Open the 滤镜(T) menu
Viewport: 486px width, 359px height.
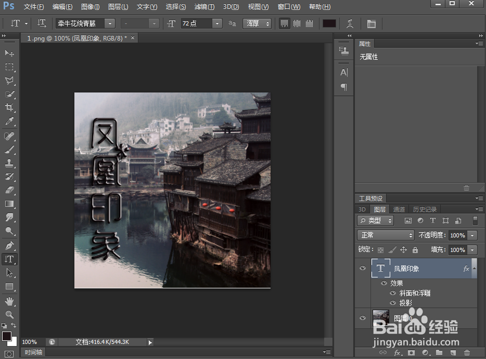tap(204, 7)
